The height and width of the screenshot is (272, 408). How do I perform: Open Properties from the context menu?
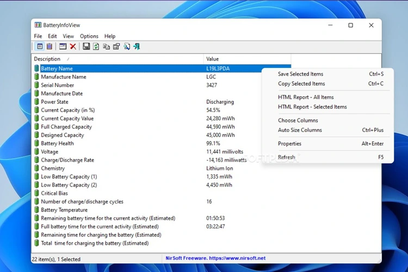point(328,144)
